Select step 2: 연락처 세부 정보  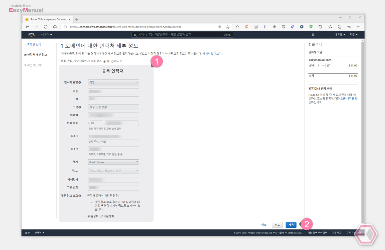[x=36, y=55]
